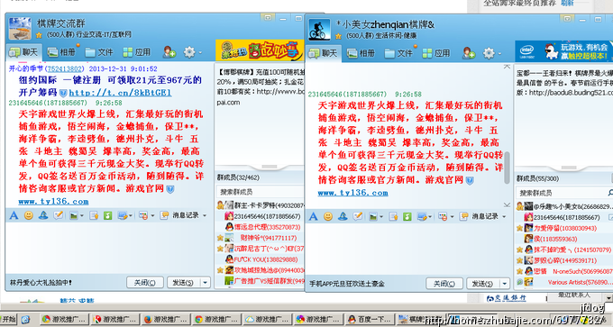This screenshot has width=613, height=327.
Task: Click invite member icon in right group window
Action: click(469, 53)
